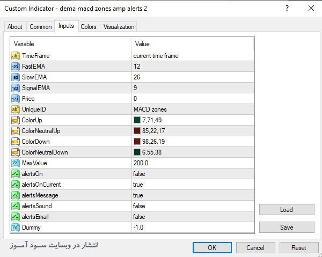
Task: Click the string icon beside TimeFrame
Action: pyautogui.click(x=16, y=56)
